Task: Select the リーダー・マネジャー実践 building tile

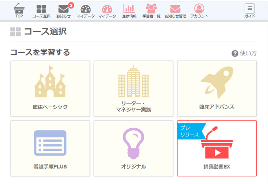Action: pyautogui.click(x=133, y=89)
